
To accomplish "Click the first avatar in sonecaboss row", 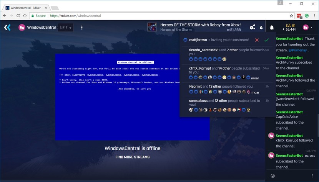I will (191, 110).
